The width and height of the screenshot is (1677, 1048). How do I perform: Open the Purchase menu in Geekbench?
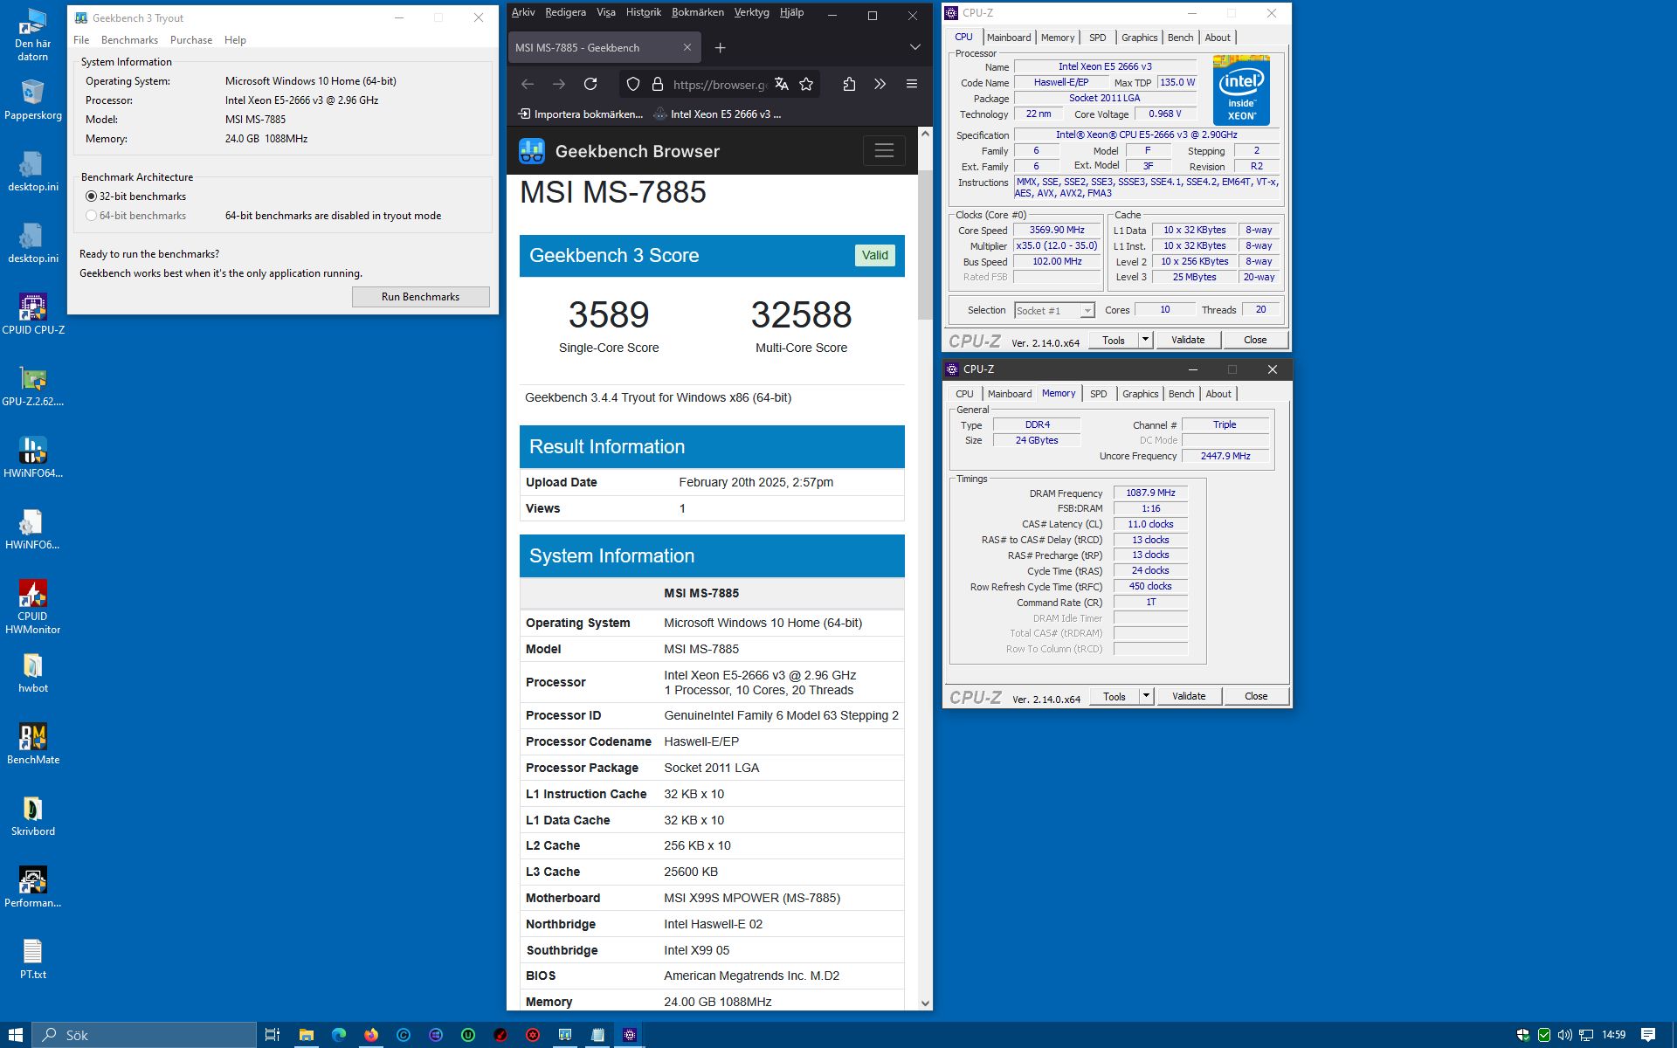click(x=191, y=40)
